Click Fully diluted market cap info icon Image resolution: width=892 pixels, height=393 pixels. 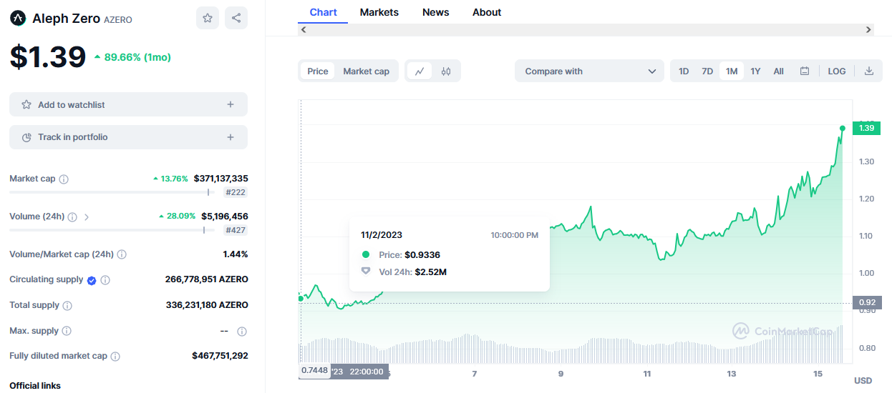[x=115, y=357]
